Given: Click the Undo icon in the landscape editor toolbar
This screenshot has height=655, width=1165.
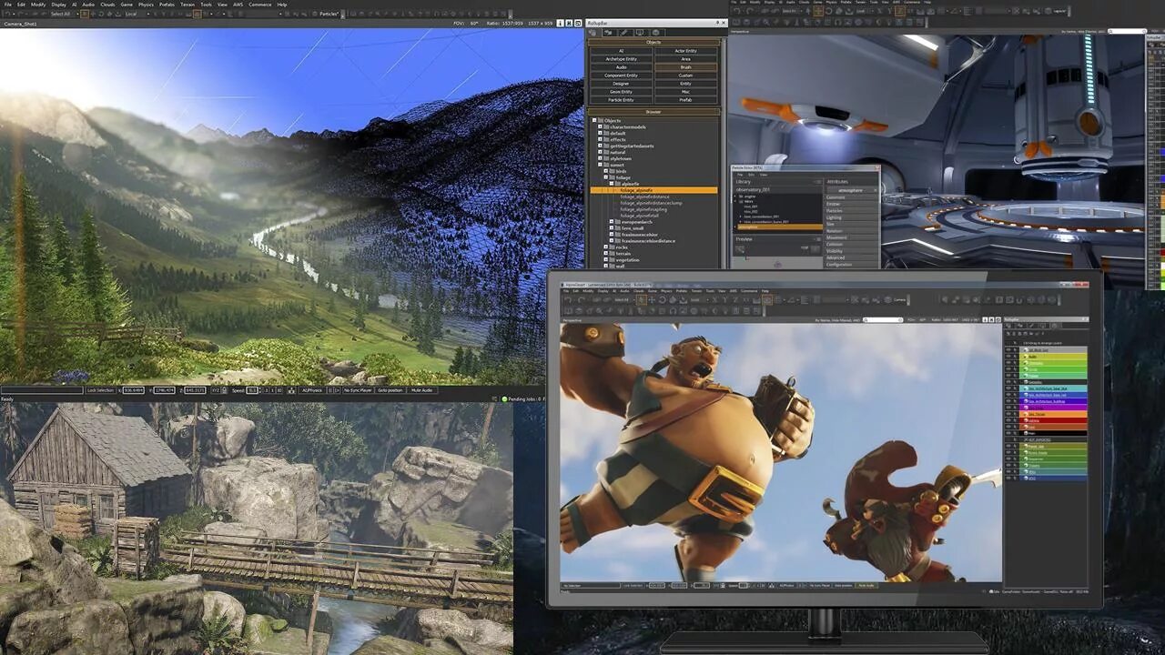Looking at the screenshot, I should [8, 14].
